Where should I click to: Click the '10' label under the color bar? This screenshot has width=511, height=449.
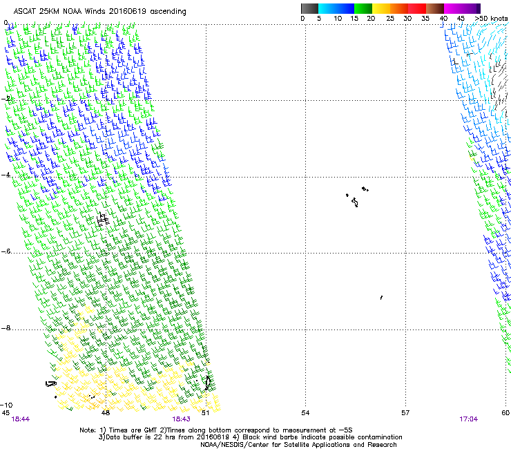338,19
